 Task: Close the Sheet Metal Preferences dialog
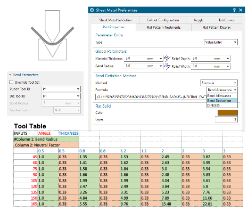(241, 10)
